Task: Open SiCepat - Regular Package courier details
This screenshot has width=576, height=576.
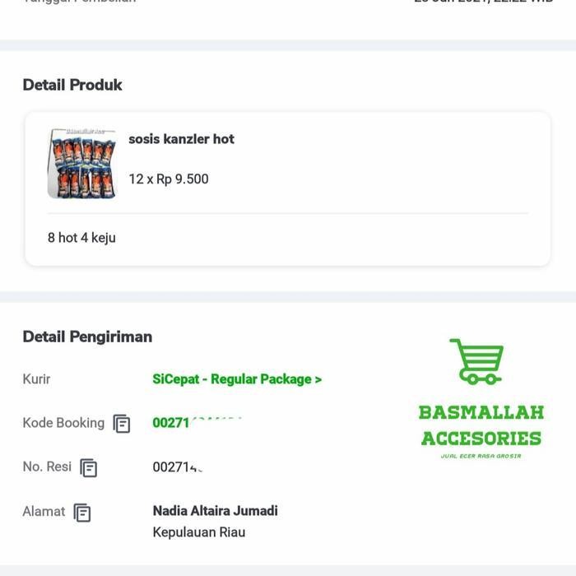Action: click(x=237, y=379)
